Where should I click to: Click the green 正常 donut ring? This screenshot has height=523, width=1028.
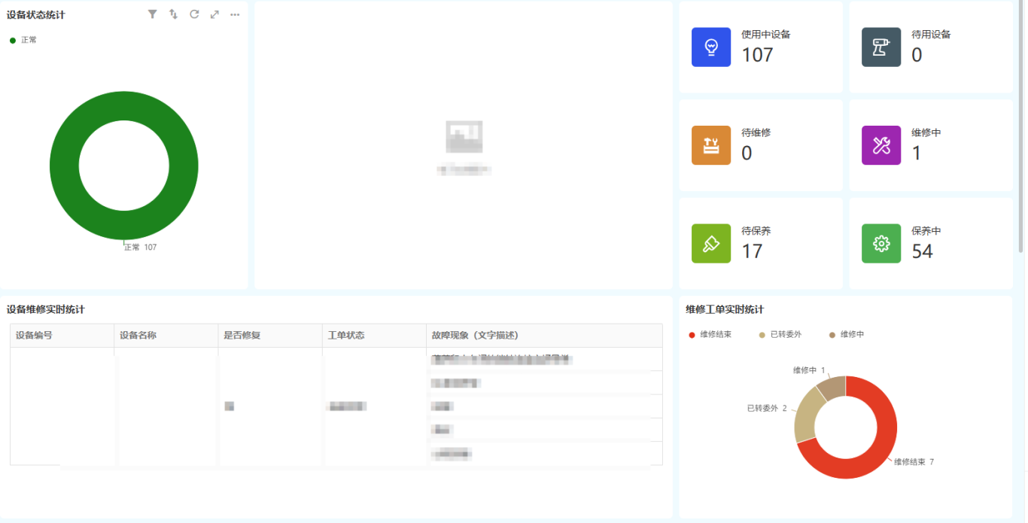tap(64, 167)
